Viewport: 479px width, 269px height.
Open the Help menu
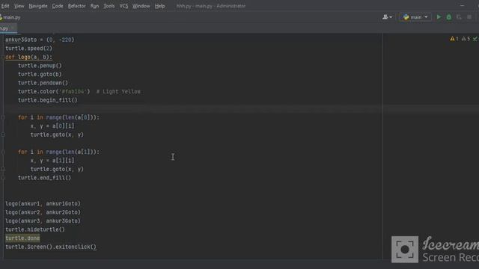coord(159,6)
